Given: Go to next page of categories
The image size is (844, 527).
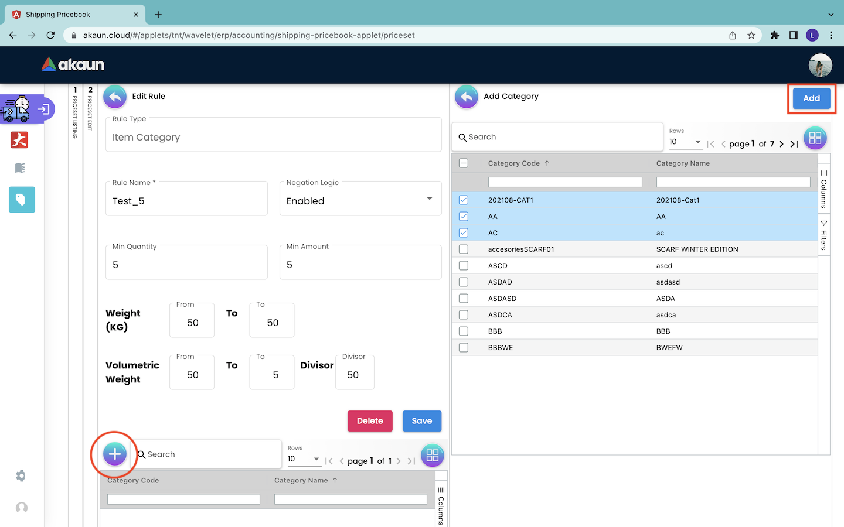Looking at the screenshot, I should [781, 144].
